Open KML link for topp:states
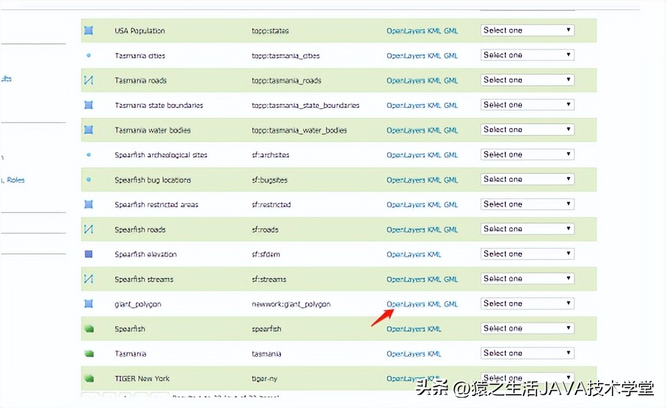The width and height of the screenshot is (666, 408). [x=434, y=31]
